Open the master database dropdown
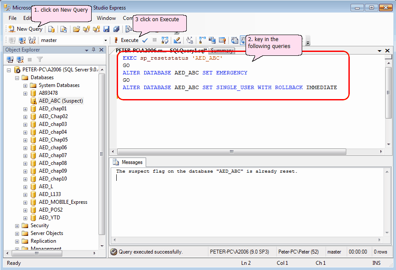Viewport: 396px width, 270px height. coord(105,40)
